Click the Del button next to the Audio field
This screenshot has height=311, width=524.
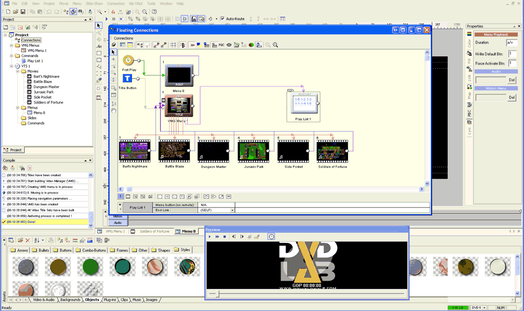[x=512, y=80]
